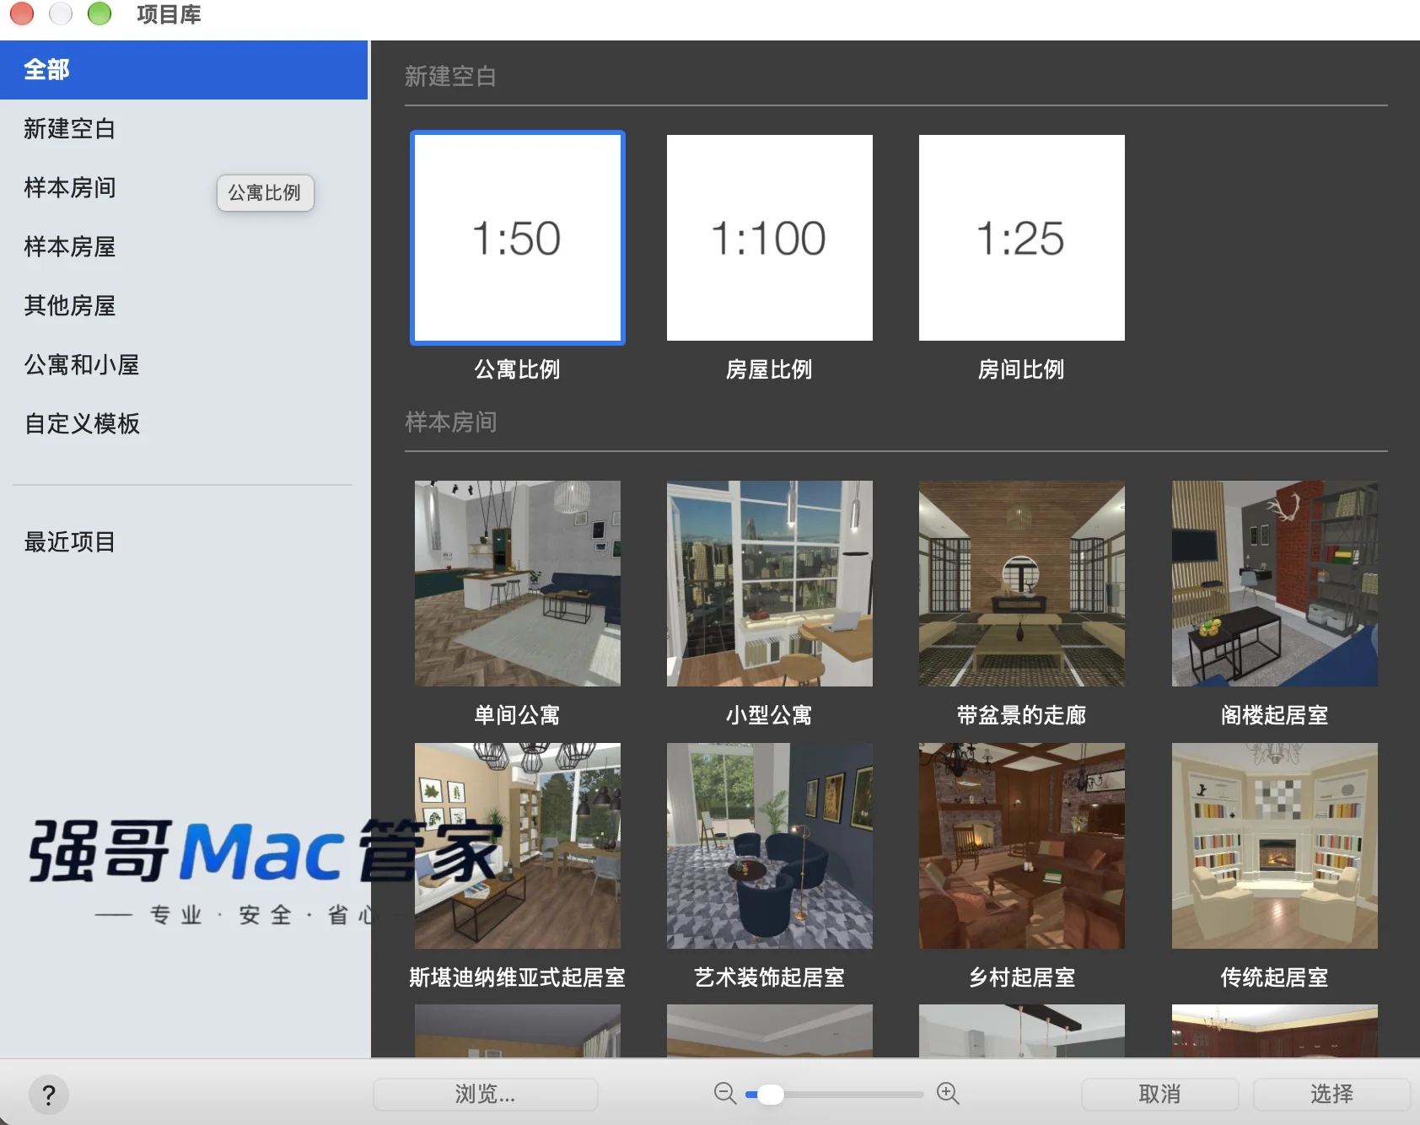Viewport: 1420px width, 1125px height.
Task: Open help with the question mark button
Action: pyautogui.click(x=49, y=1095)
